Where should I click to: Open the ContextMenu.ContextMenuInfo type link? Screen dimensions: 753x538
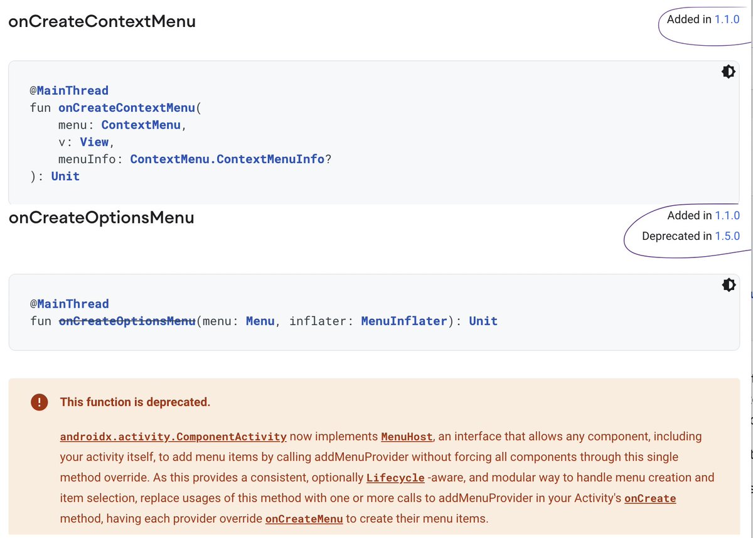pos(227,159)
